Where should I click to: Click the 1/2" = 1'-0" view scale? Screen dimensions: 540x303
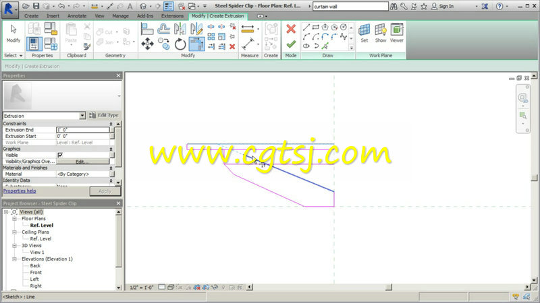(x=142, y=288)
